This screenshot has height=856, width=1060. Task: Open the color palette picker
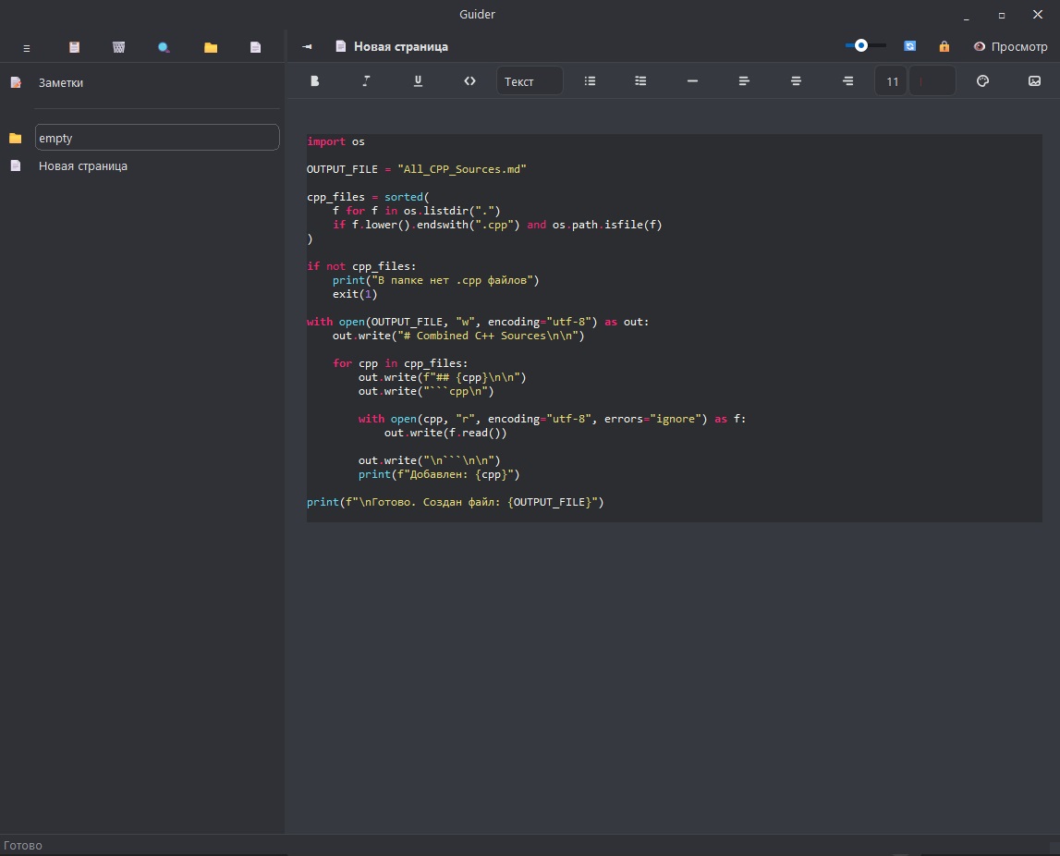point(982,81)
